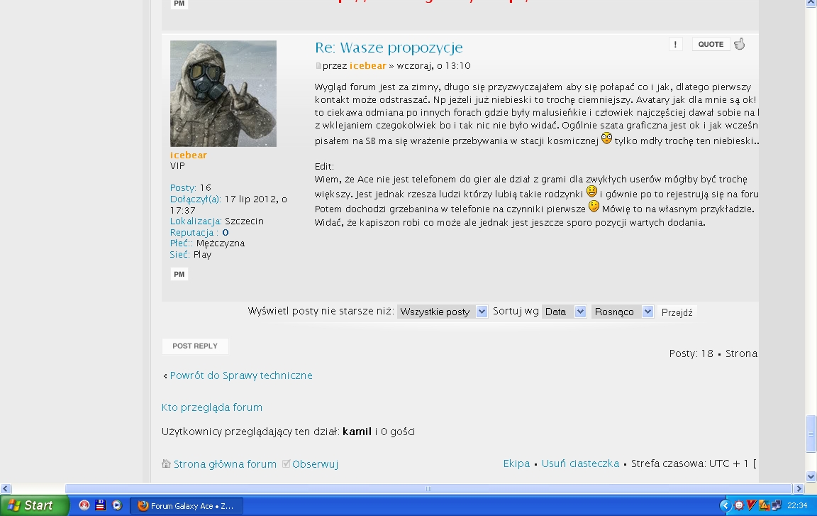Open Ekipa link
The height and width of the screenshot is (516, 817).
click(516, 463)
